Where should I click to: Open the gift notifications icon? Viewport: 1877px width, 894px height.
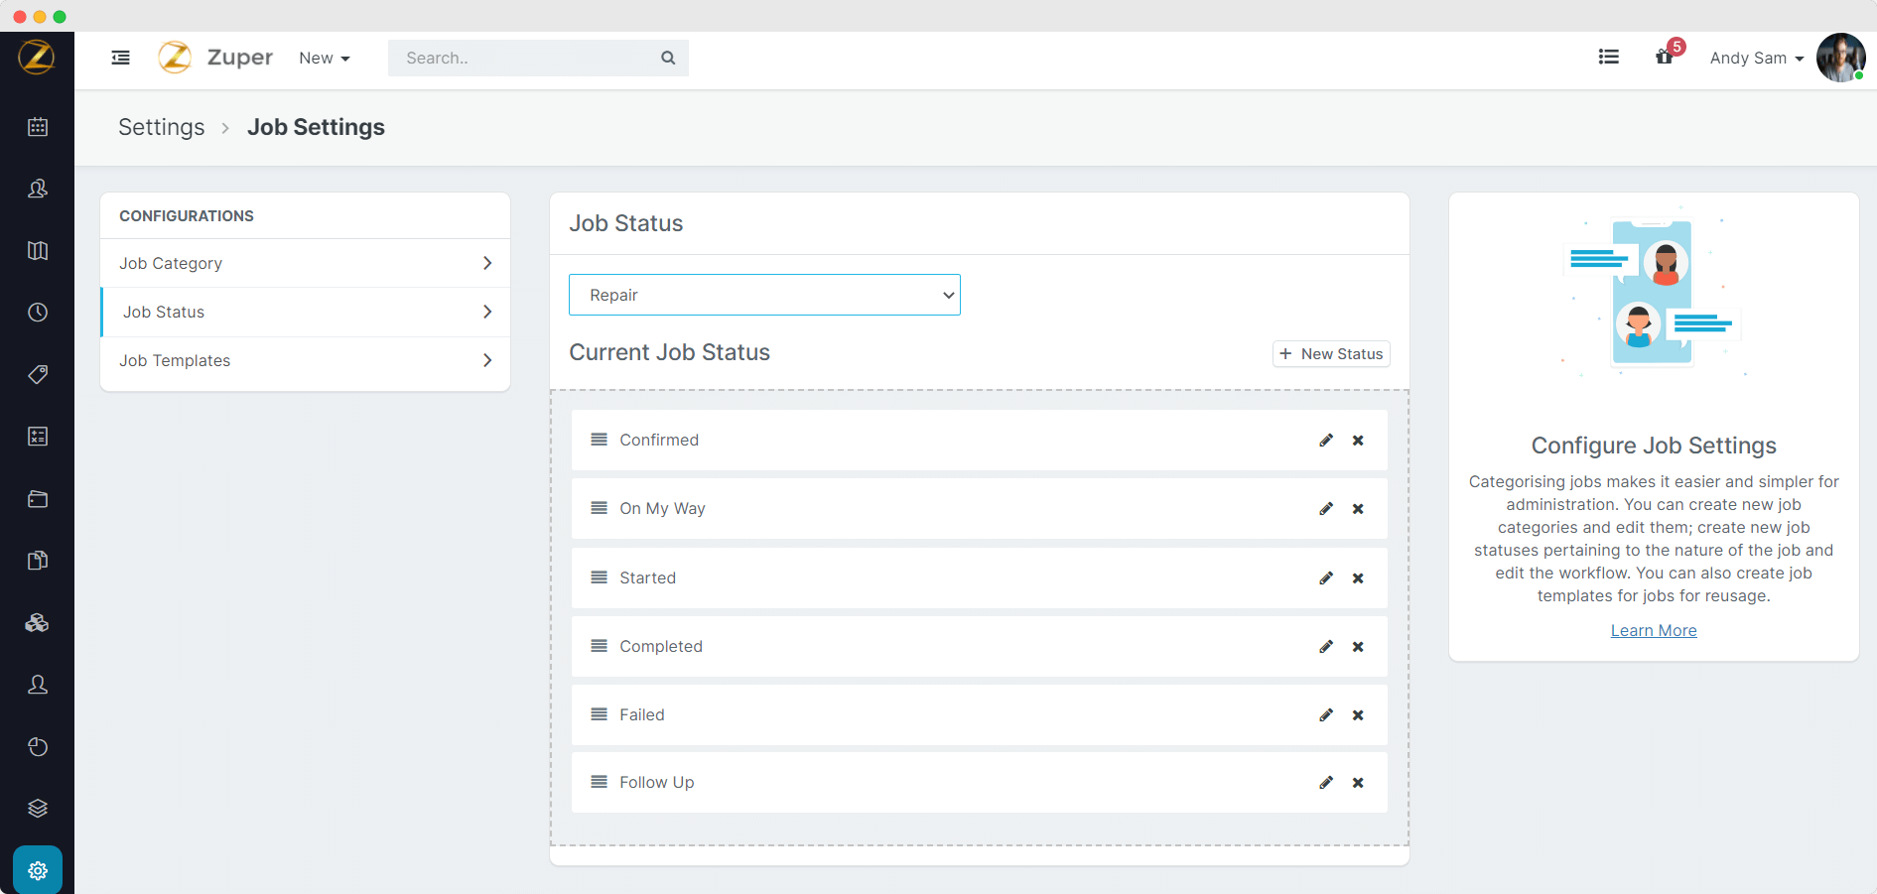[x=1665, y=58]
